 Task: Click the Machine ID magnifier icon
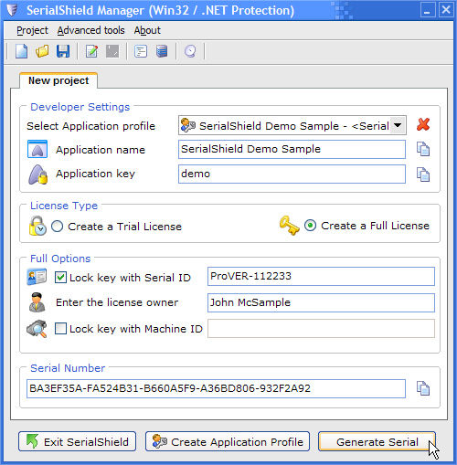pyautogui.click(x=37, y=329)
